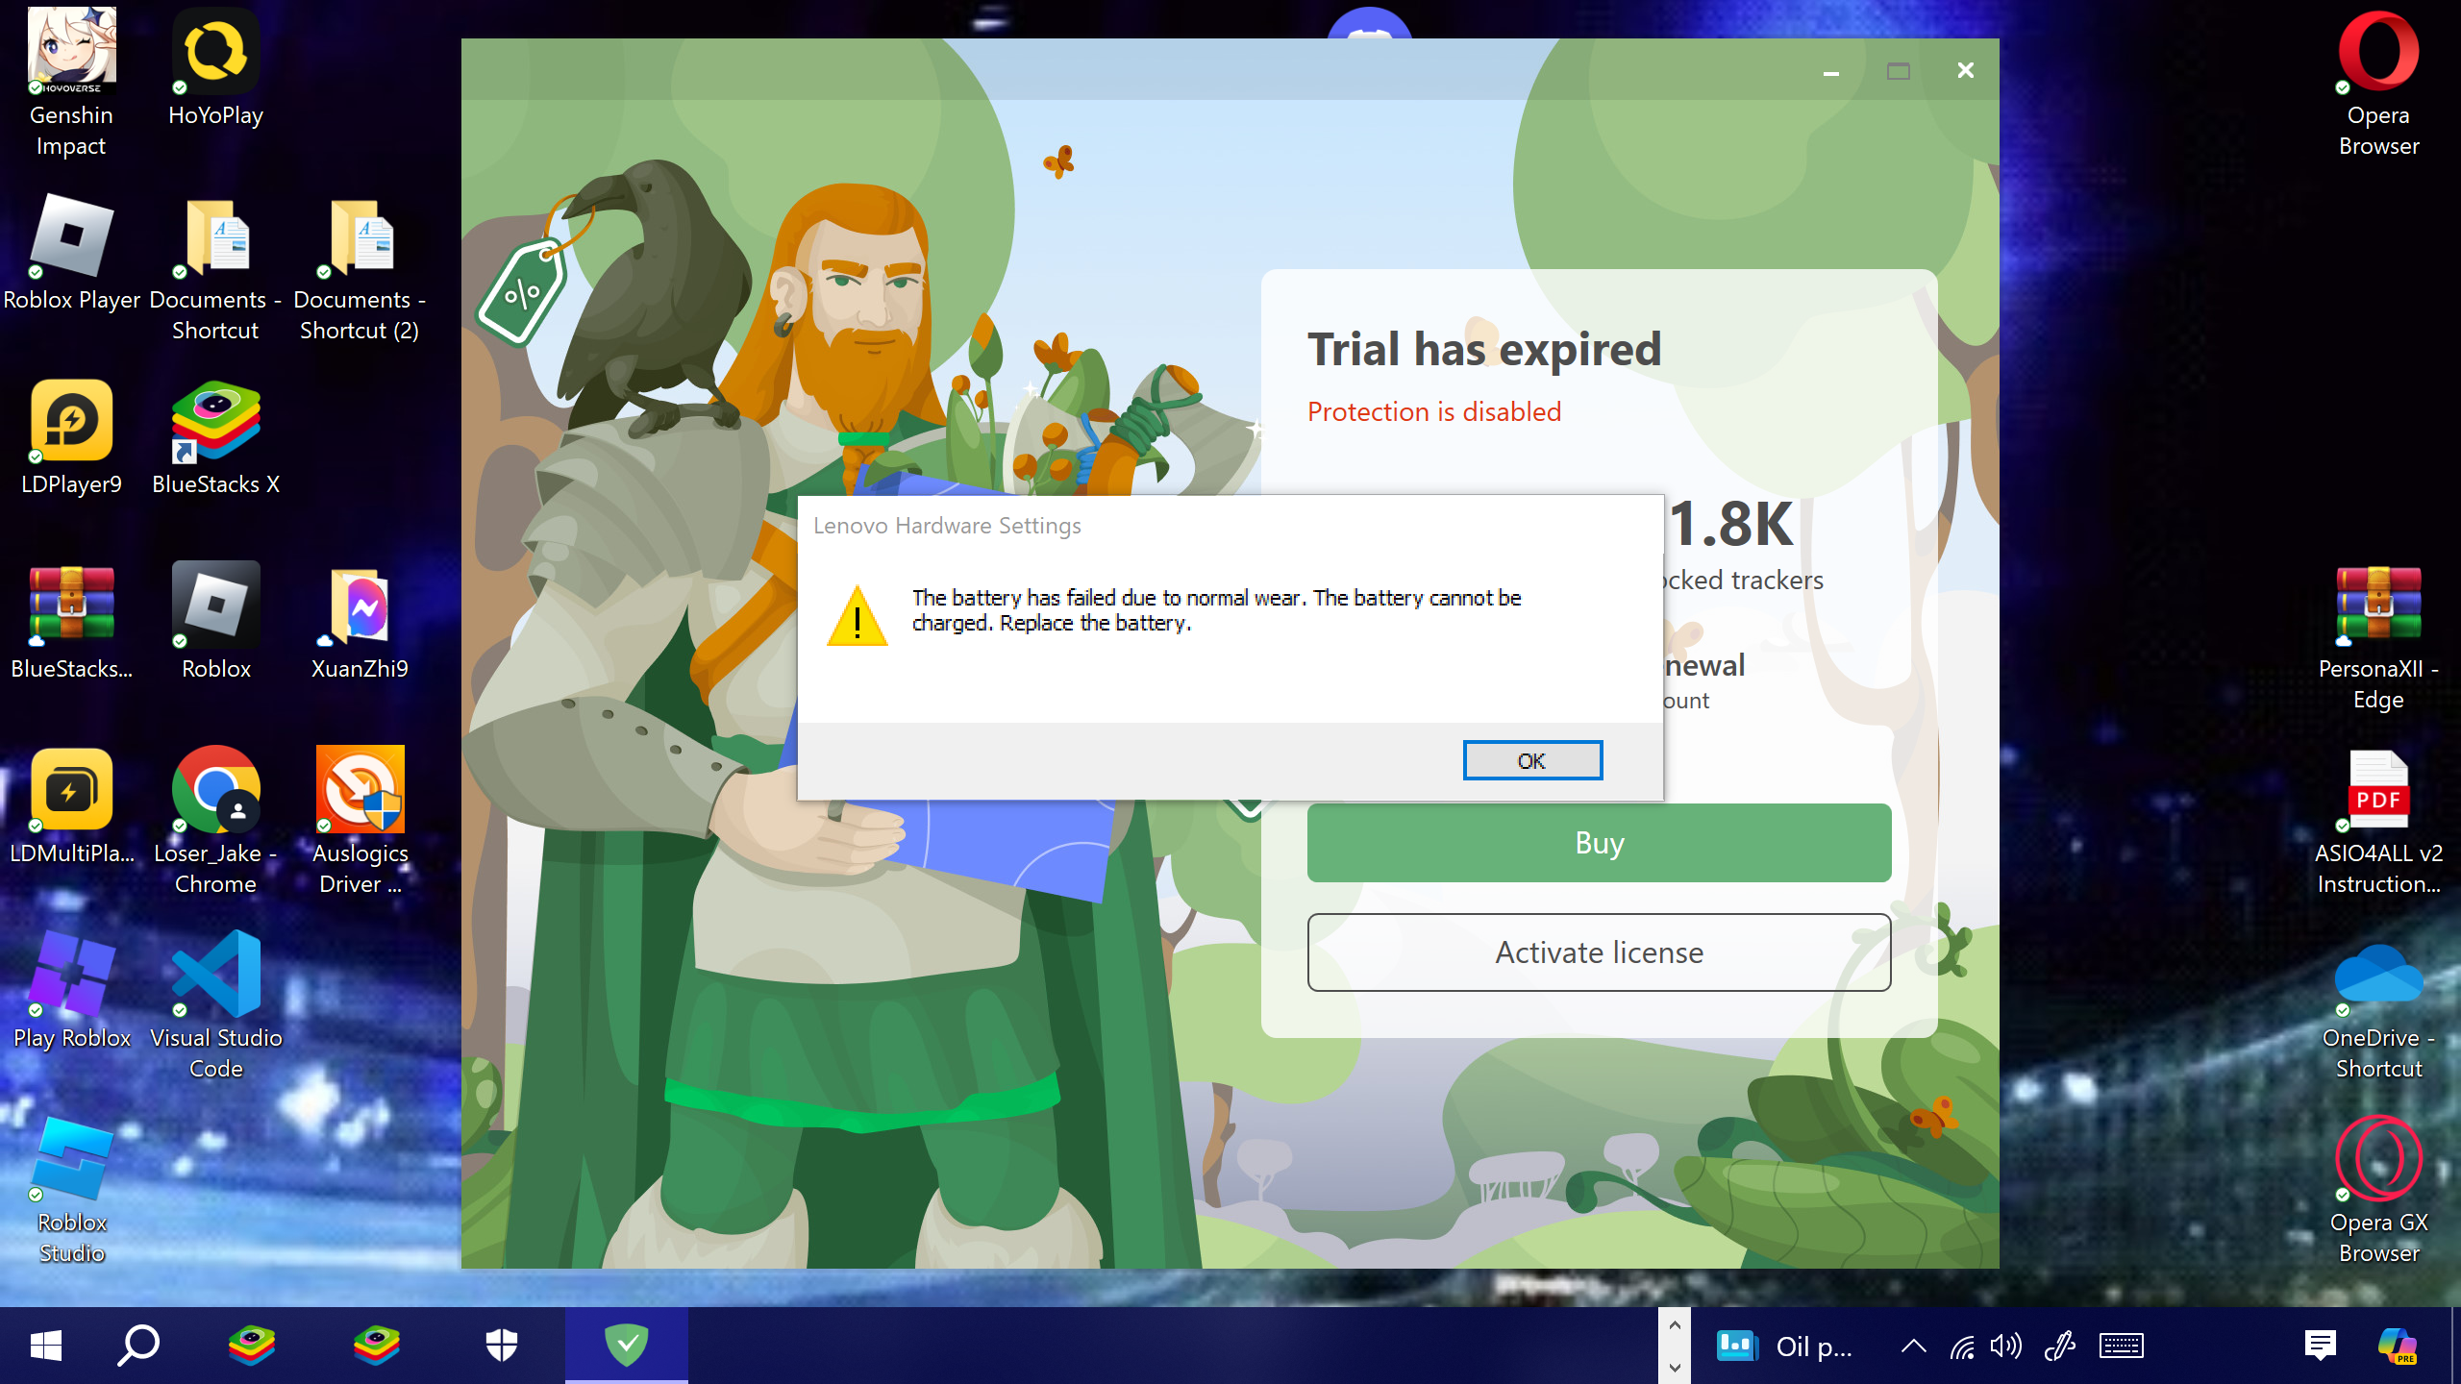This screenshot has width=2461, height=1384.
Task: Open the volume speaker tray icon
Action: 2005,1347
